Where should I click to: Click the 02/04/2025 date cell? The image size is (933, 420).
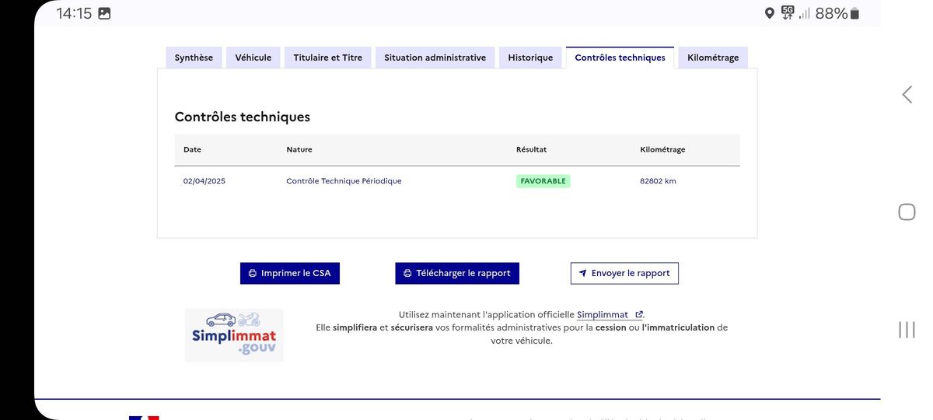[x=204, y=181]
